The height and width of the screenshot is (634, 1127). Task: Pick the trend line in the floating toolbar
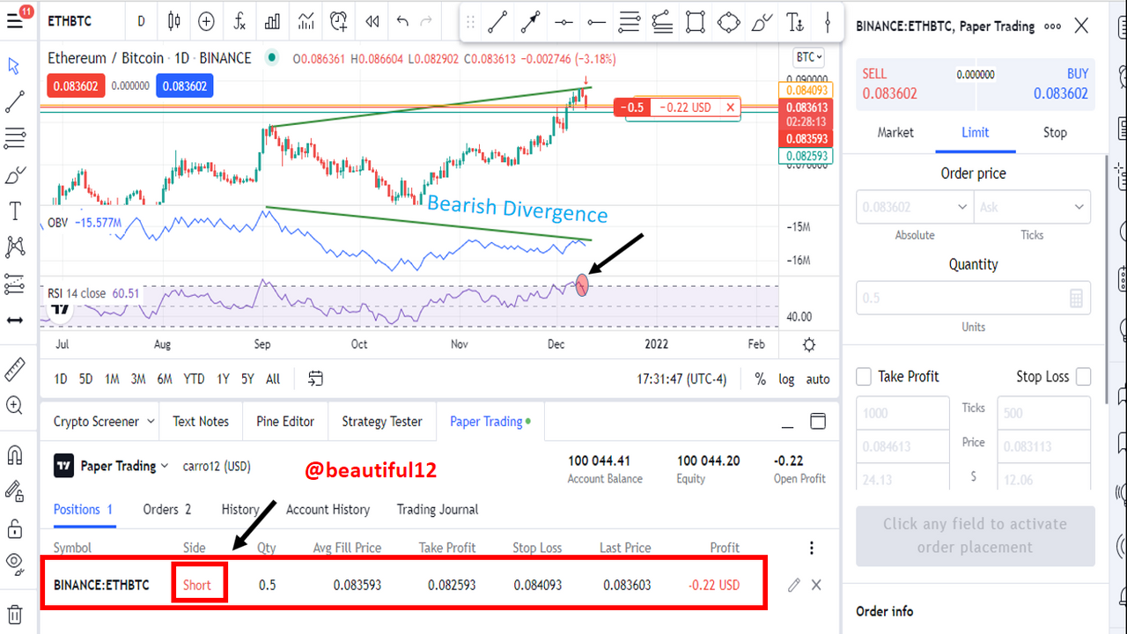(x=497, y=22)
